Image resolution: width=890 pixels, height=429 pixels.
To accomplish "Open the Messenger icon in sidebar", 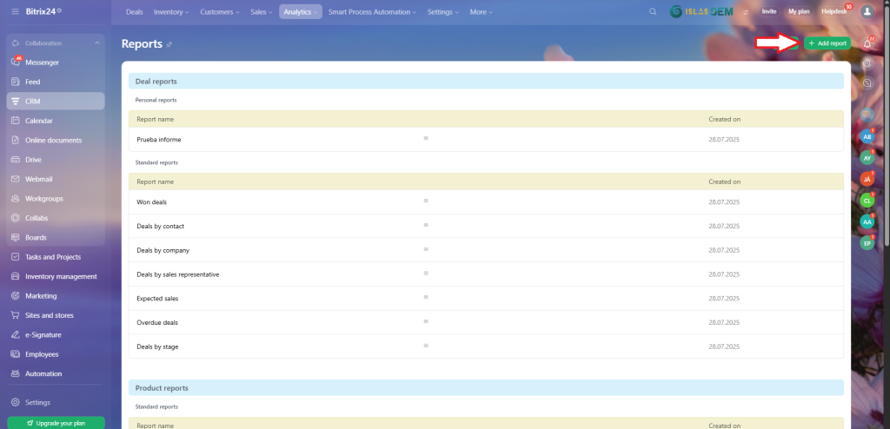I will [16, 63].
